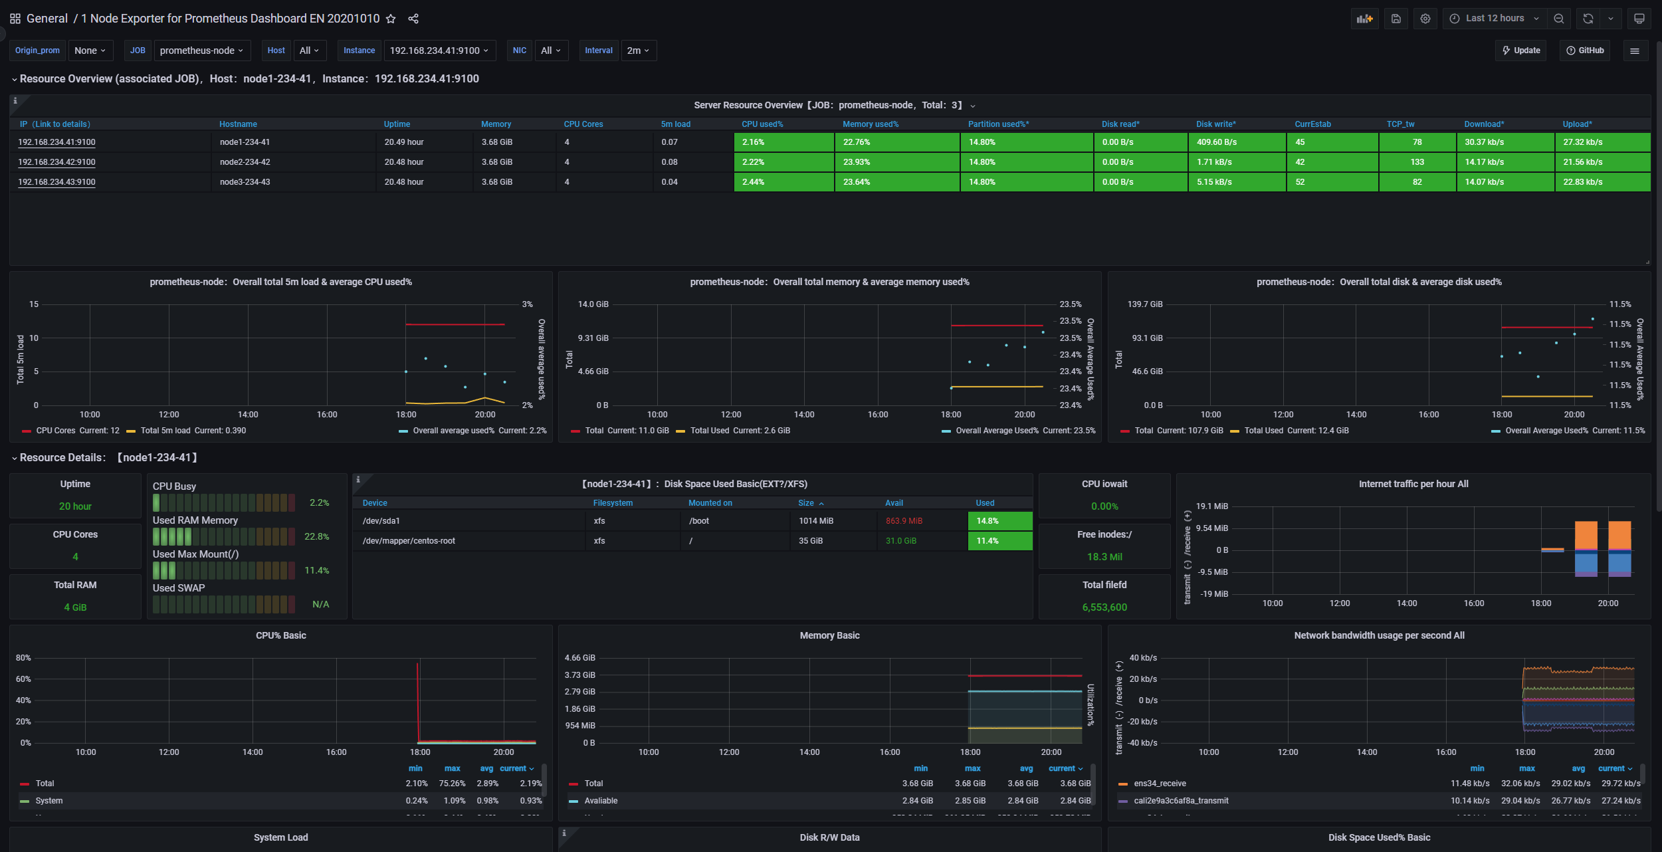Open the Interval 2m dropdown

(x=638, y=51)
